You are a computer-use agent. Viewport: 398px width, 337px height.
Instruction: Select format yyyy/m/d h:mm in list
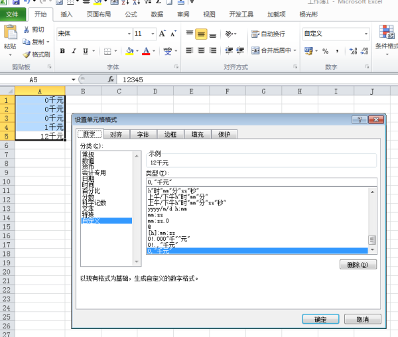tap(167, 209)
